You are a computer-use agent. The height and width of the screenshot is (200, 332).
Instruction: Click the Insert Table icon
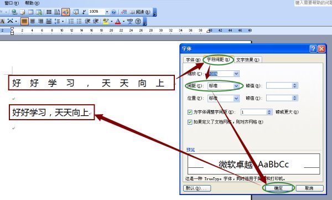(30, 12)
